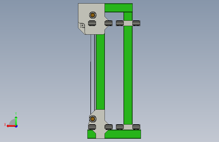This screenshot has width=219, height=142.
Task: Select gray spacer block between lower right bearings
Action: [128, 127]
